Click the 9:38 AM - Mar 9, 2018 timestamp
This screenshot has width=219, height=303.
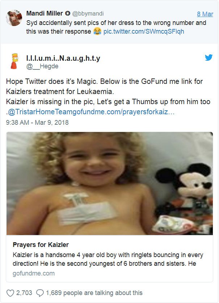pos(37,123)
